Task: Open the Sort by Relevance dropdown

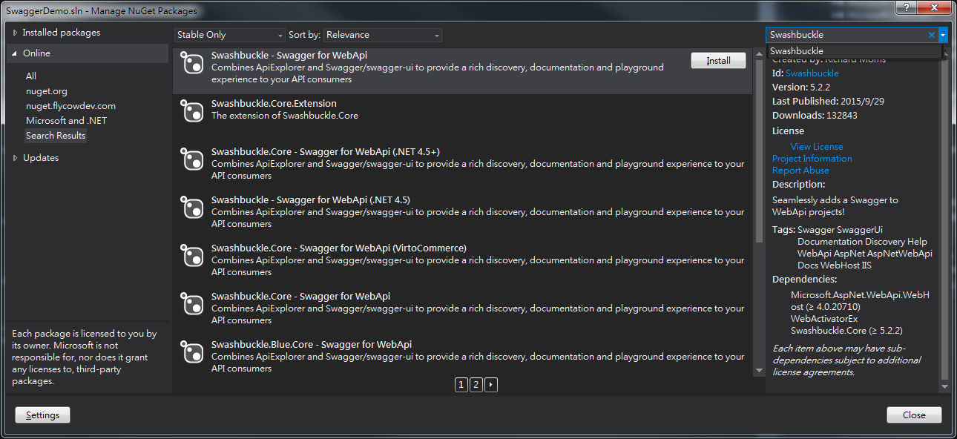Action: [383, 35]
